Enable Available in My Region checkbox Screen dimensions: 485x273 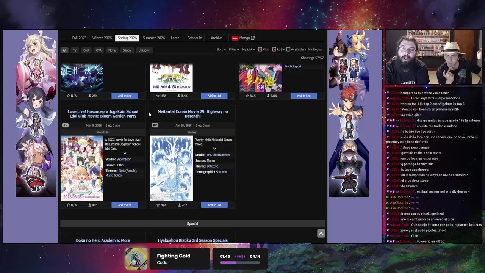[288, 49]
